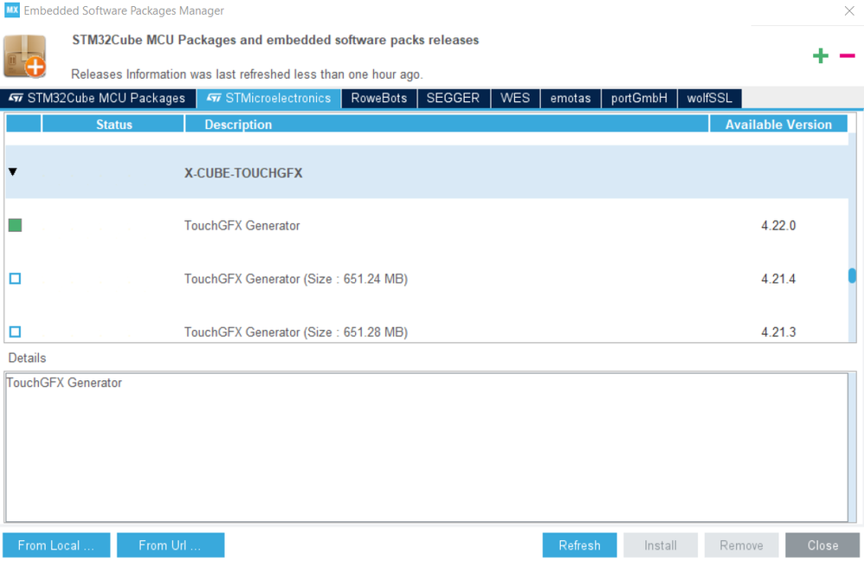Switch to the portGmbH tab
This screenshot has height=561, width=864.
pyautogui.click(x=639, y=98)
